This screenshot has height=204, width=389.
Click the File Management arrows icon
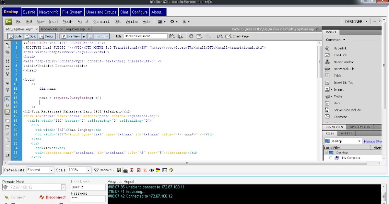click(172, 36)
